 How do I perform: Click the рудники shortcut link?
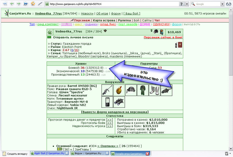point(91,24)
